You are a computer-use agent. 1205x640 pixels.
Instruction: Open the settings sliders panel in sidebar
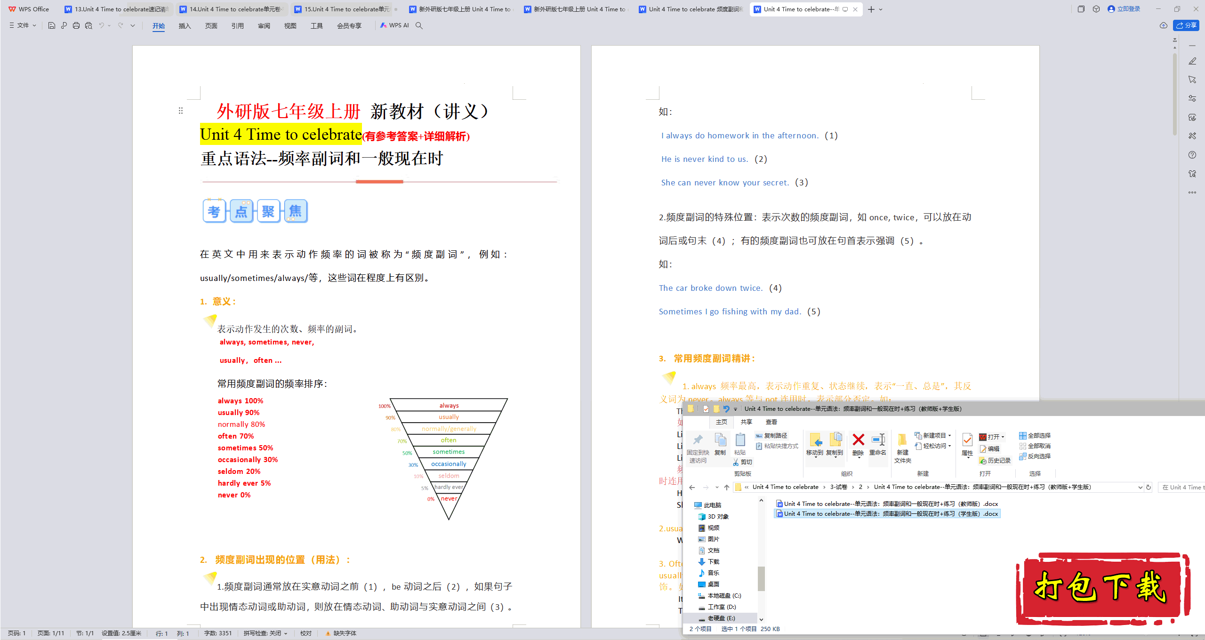pos(1192,98)
